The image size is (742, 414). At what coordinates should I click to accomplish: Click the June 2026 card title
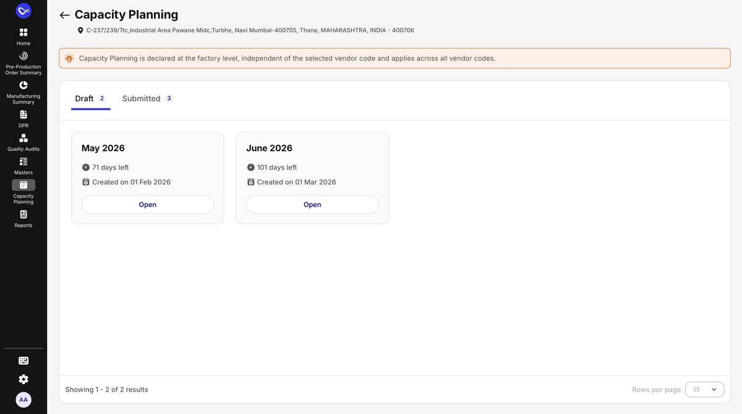coord(270,148)
